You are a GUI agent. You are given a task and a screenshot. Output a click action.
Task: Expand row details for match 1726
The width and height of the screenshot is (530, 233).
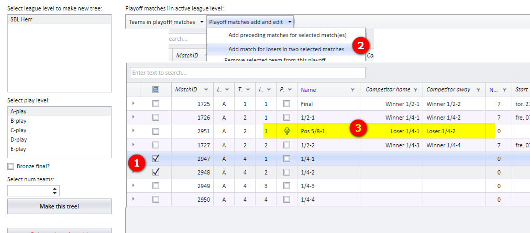(133, 117)
